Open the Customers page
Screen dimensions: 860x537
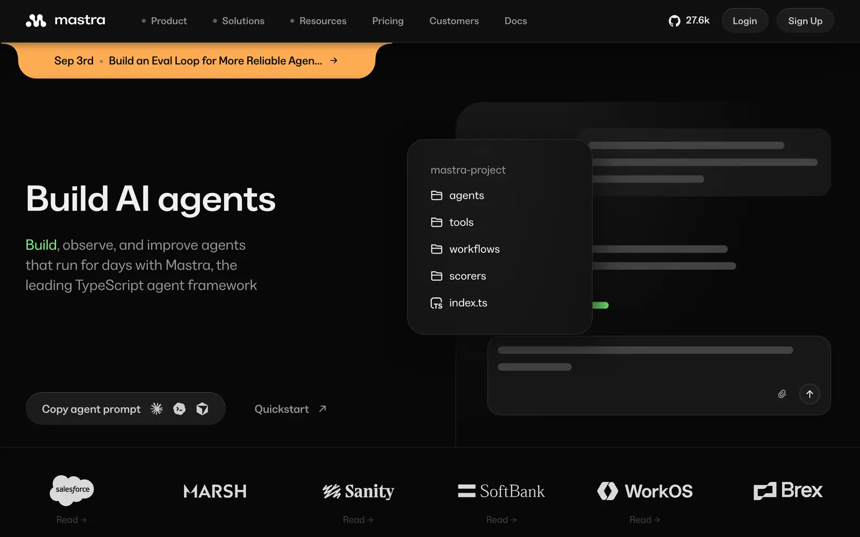[x=454, y=21]
